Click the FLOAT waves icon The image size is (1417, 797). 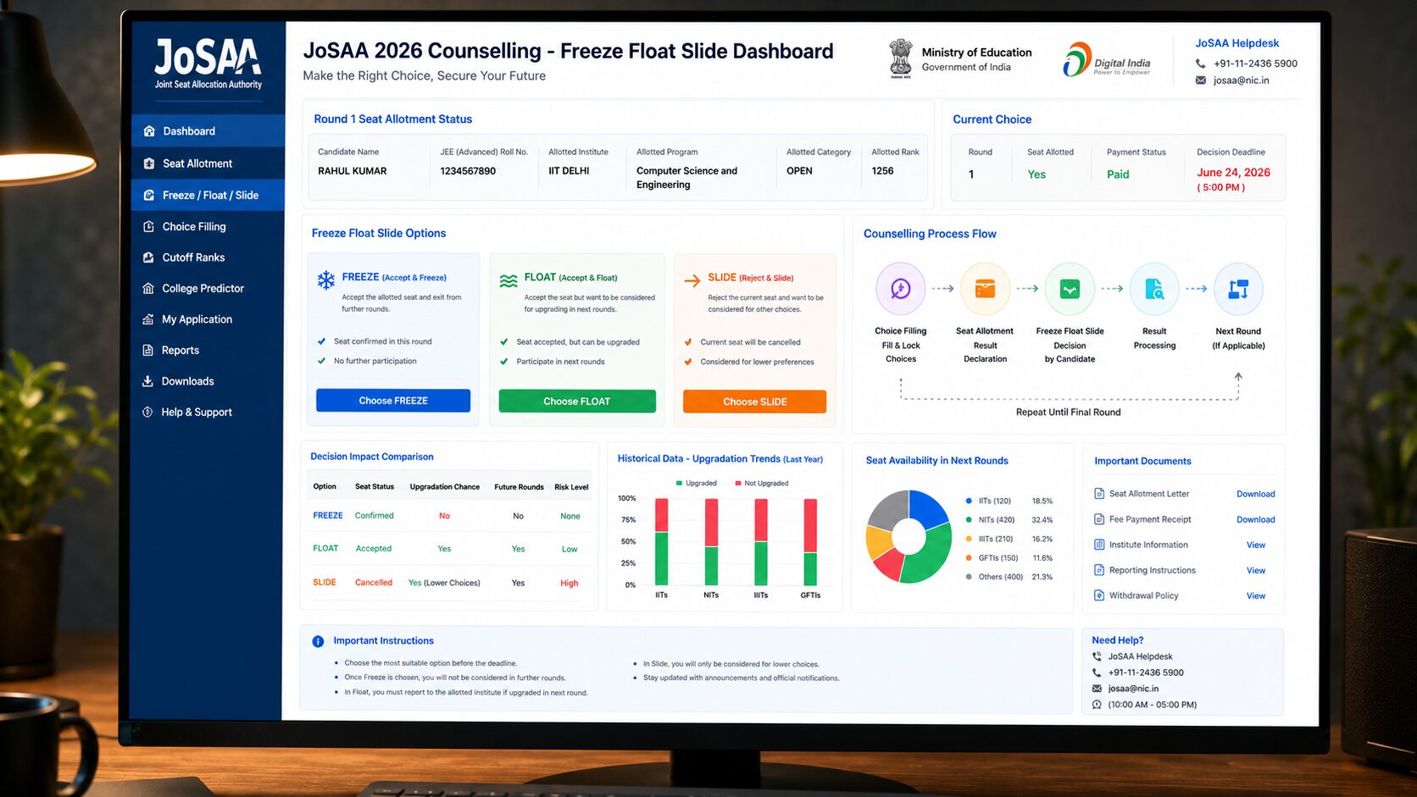click(508, 281)
